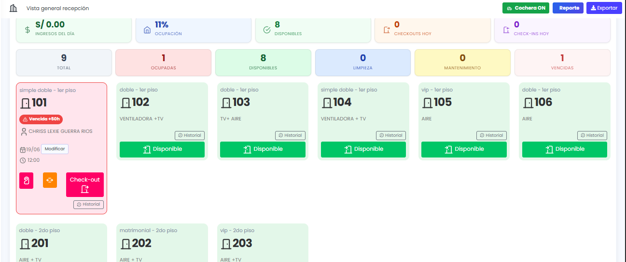Click the door icon of room 101

pyautogui.click(x=26, y=103)
